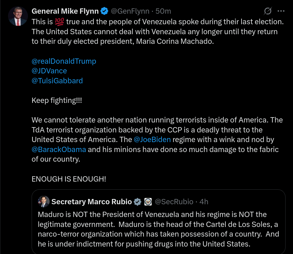Viewport: 293px width, 254px height.
Task: Click the 50m timestamp of the post
Action: (163, 11)
